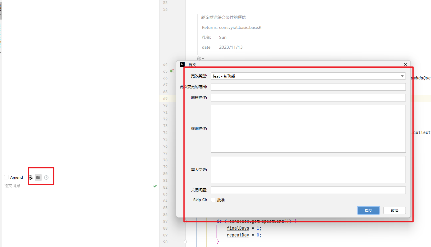Check the Skip CI 批准 checkbox
This screenshot has height=247, width=431.
click(213, 200)
